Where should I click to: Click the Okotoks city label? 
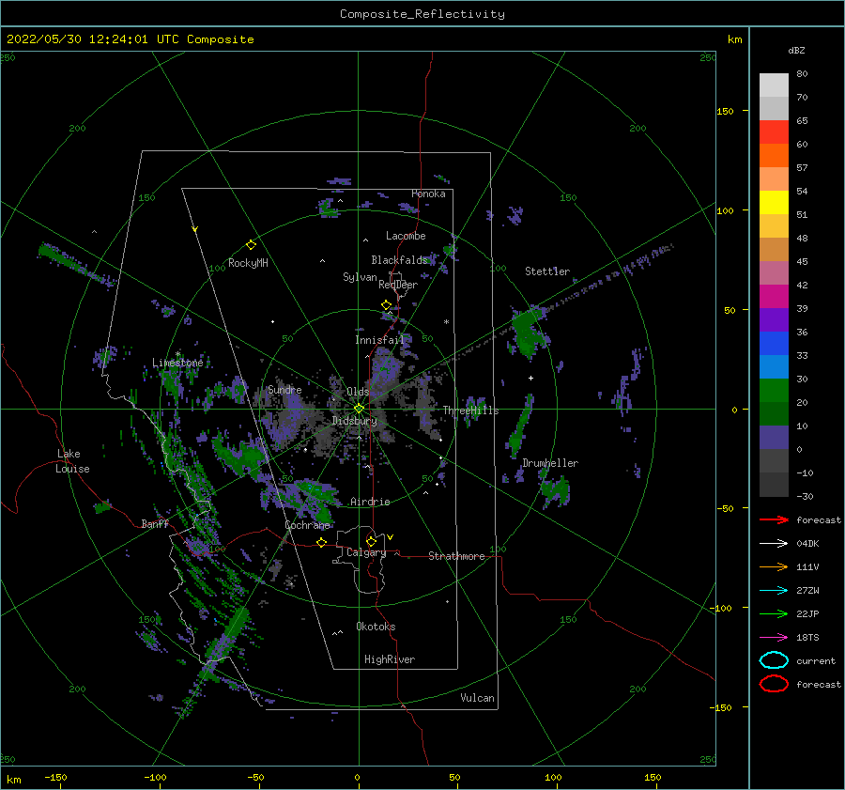pyautogui.click(x=376, y=627)
